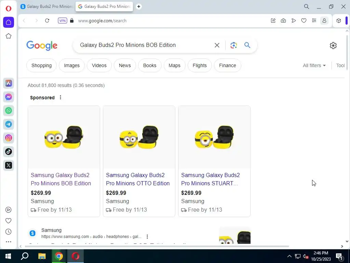Open the profile account icon
The image size is (350, 263).
click(324, 21)
